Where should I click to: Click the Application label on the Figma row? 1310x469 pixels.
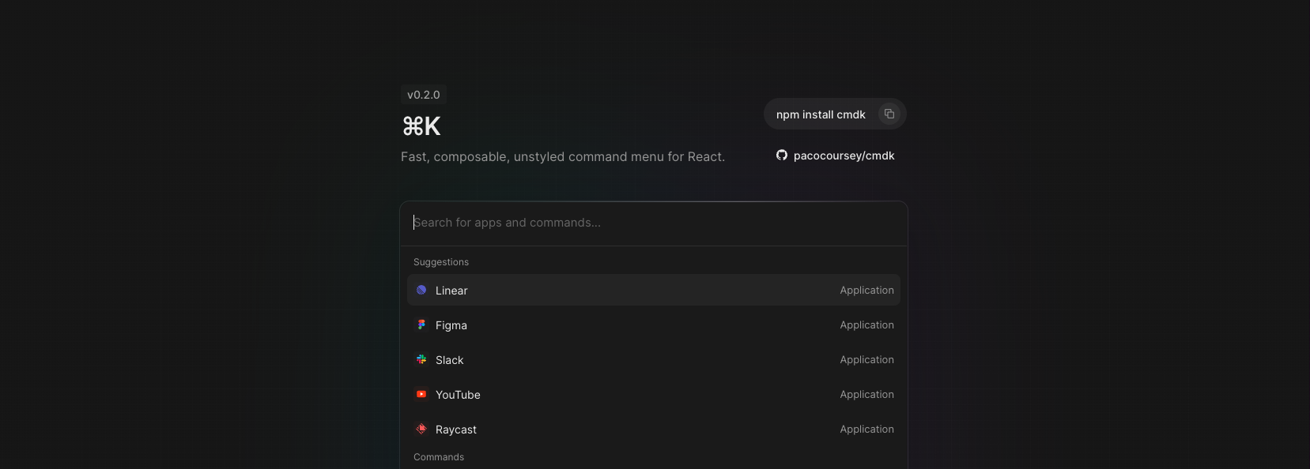(867, 325)
